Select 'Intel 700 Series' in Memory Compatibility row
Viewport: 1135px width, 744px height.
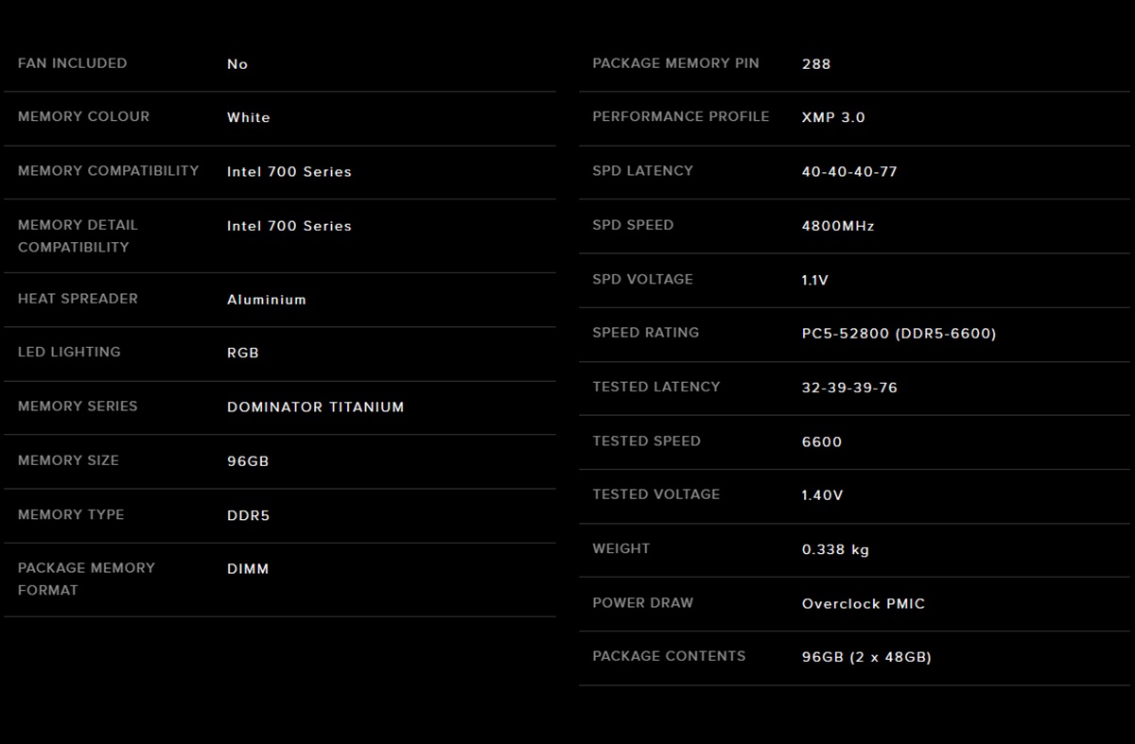(x=289, y=171)
